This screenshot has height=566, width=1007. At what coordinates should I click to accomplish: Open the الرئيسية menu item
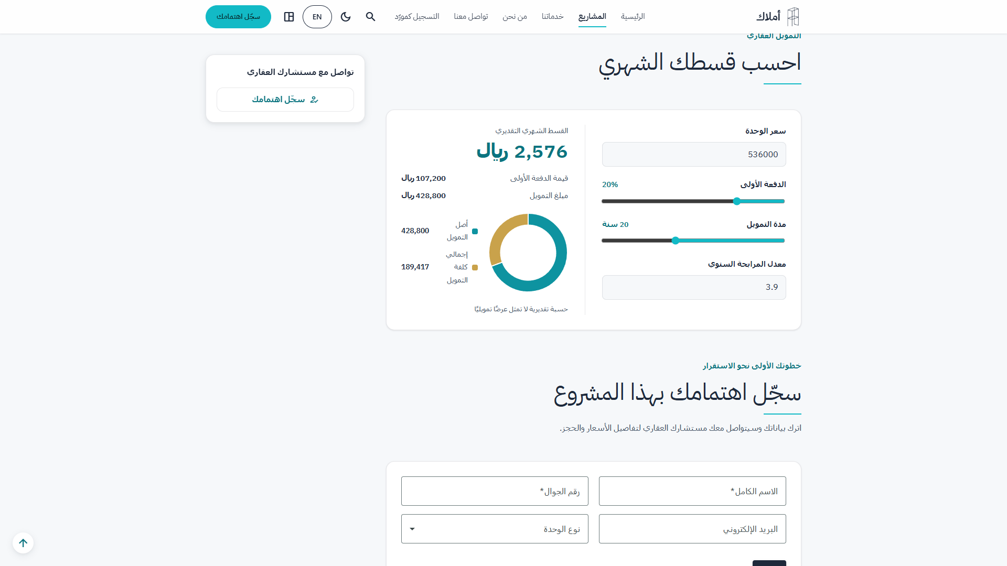(x=633, y=17)
